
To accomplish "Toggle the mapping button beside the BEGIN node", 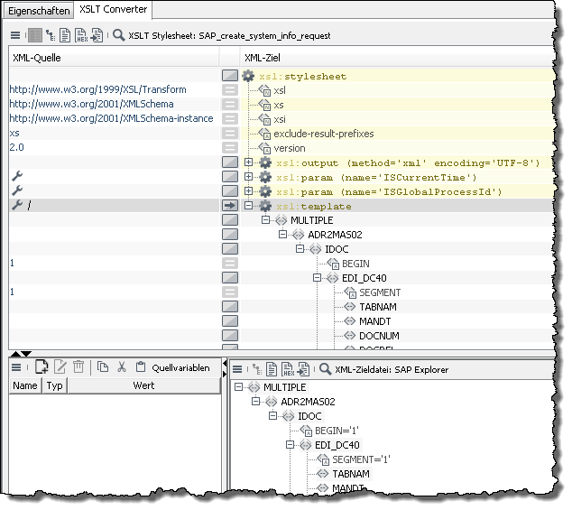I will 231,264.
